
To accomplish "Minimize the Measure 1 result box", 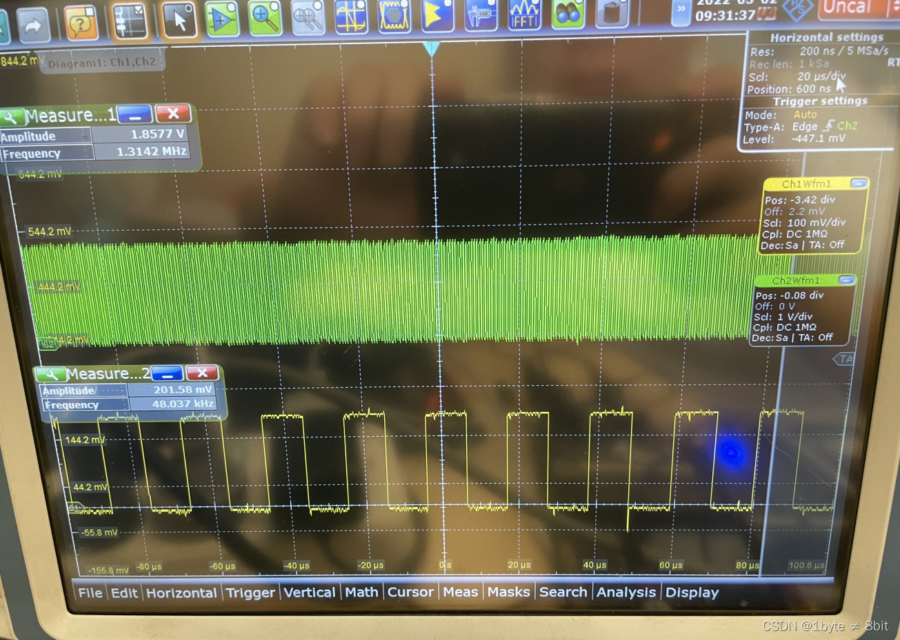I will pos(134,114).
